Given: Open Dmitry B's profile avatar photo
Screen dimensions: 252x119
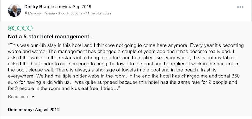Looking at the screenshot, I should coord(15,10).
